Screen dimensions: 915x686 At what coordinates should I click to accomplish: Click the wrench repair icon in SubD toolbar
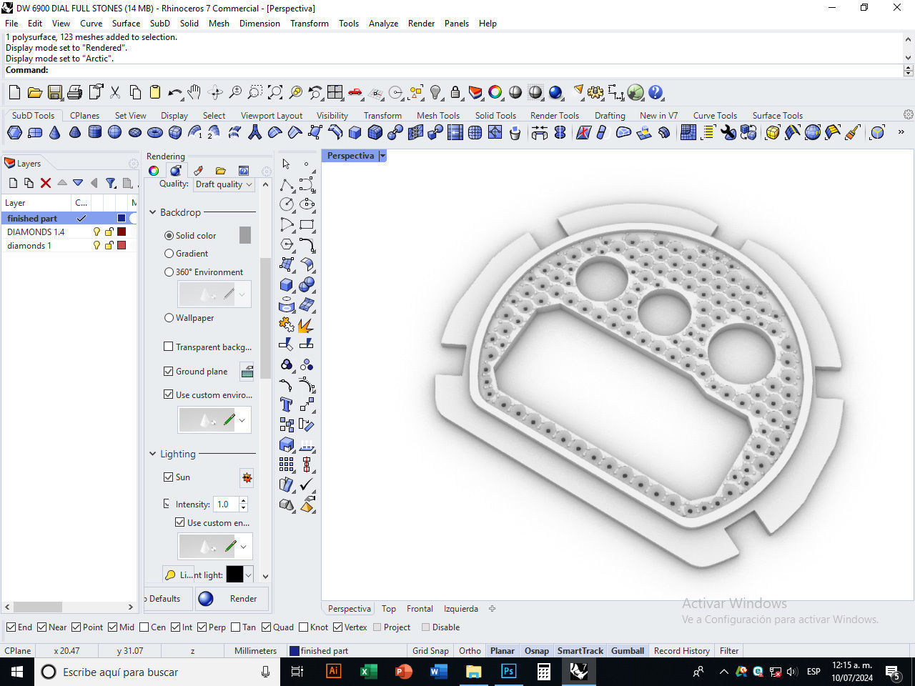pyautogui.click(x=728, y=132)
